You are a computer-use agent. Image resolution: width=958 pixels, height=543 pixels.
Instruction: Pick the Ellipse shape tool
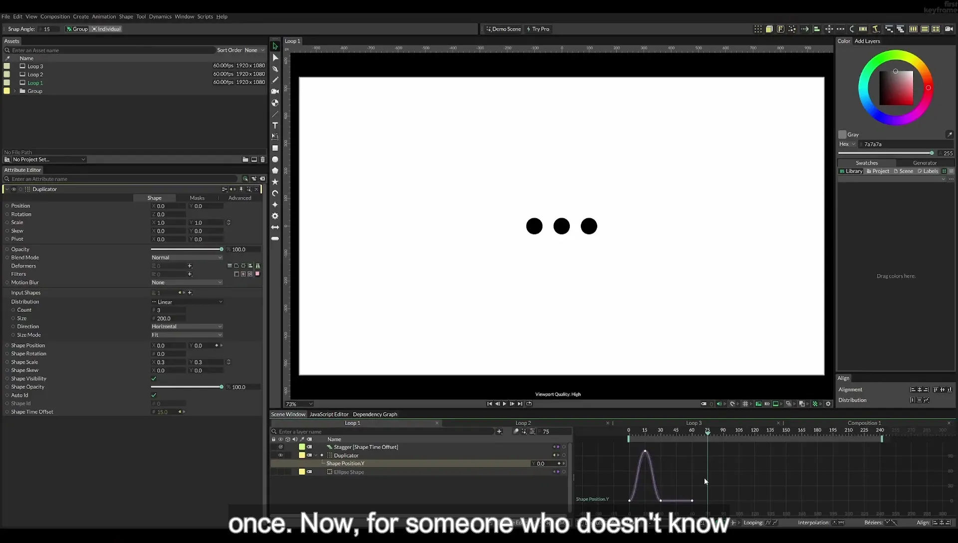coord(275,160)
